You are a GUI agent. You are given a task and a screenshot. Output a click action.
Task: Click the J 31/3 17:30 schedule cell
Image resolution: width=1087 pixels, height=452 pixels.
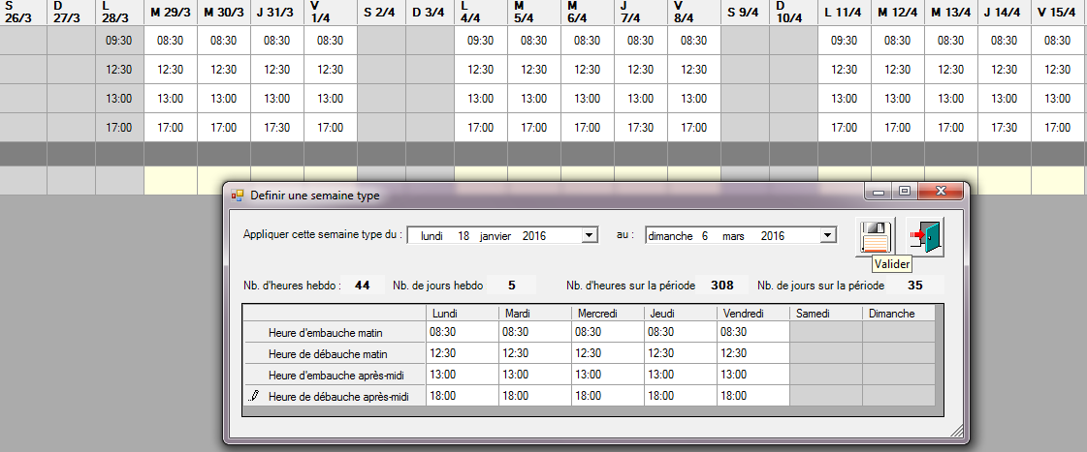(x=277, y=127)
